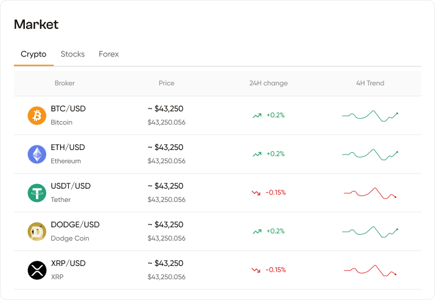Open the BTC/USD 4H trend sparkline
Viewport: 435px width, 300px height.
370,116
